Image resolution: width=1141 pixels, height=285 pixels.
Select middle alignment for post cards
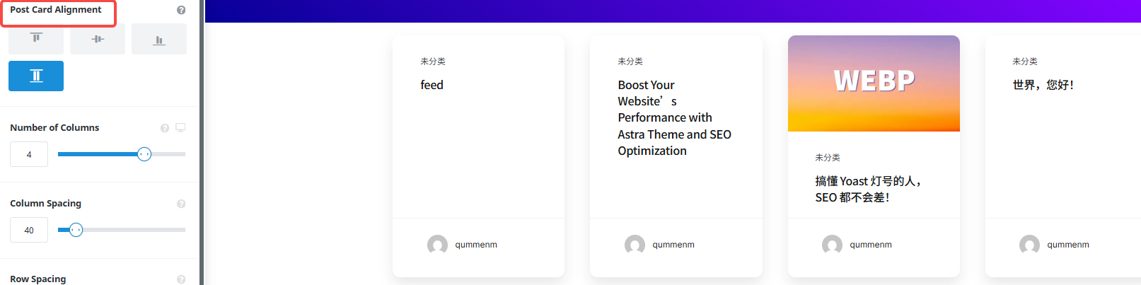(x=98, y=39)
